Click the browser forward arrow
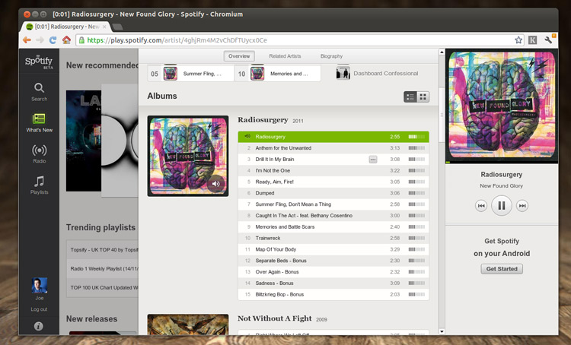This screenshot has height=345, width=571. click(40, 40)
